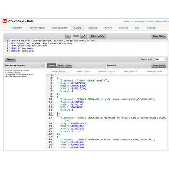Collapse the JSON object at line 2
Viewport: 169px width, 169px height.
point(53,78)
